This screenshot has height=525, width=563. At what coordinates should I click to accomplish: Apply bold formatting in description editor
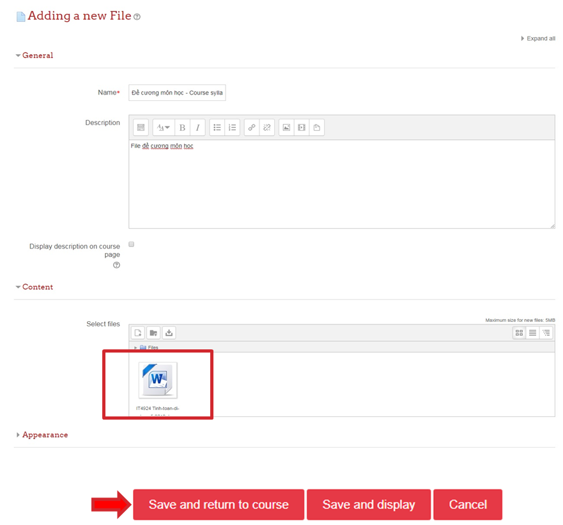(182, 128)
